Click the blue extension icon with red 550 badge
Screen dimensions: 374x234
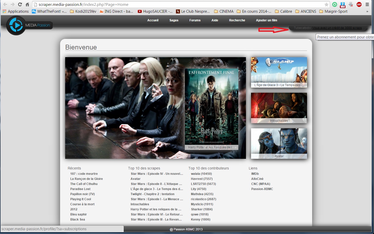point(343,5)
